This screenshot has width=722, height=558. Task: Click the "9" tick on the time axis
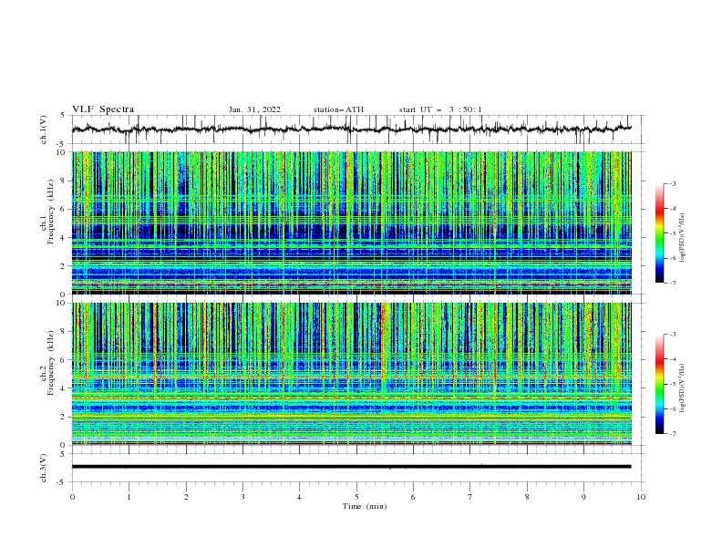pos(583,497)
